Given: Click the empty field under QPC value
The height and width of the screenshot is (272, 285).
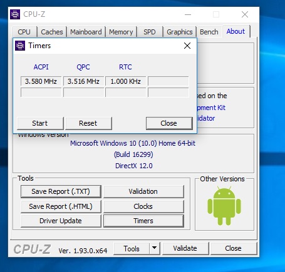Looking at the screenshot, I should [x=83, y=93].
